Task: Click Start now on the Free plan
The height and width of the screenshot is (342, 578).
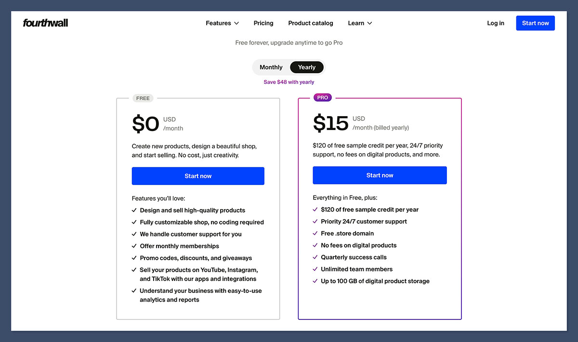Action: (198, 176)
